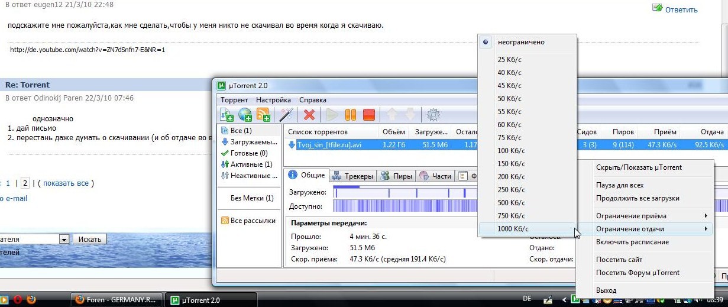This screenshot has width=728, height=307.
Task: Select the Tvoj_sin_[tfile.ru].avi torrent row
Action: (x=506, y=144)
